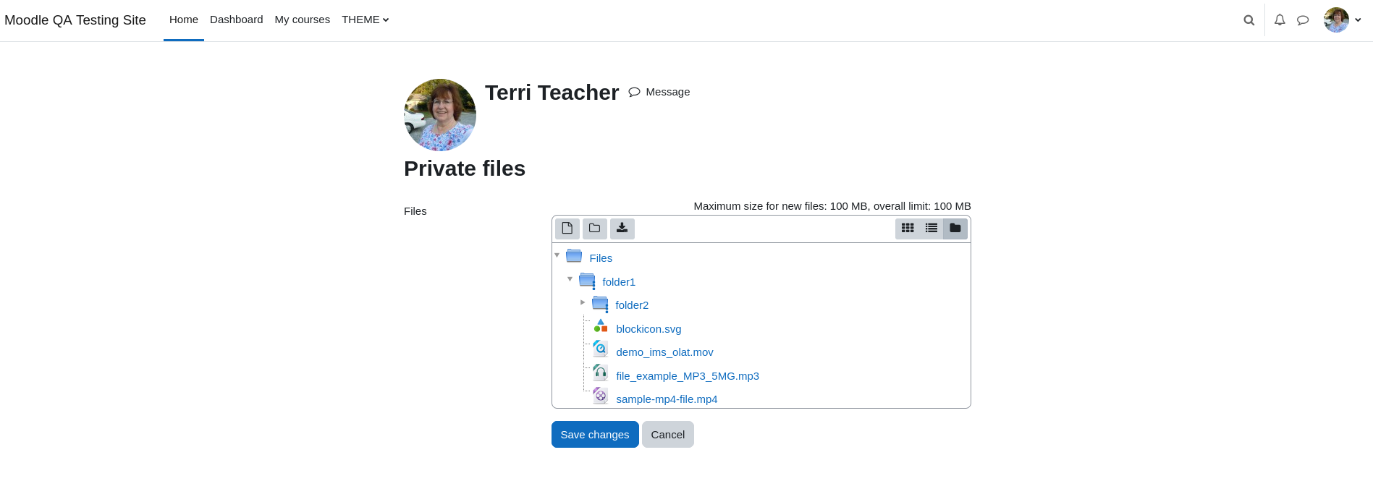This screenshot has width=1373, height=502.
Task: Open the folder2 link
Action: click(x=632, y=305)
